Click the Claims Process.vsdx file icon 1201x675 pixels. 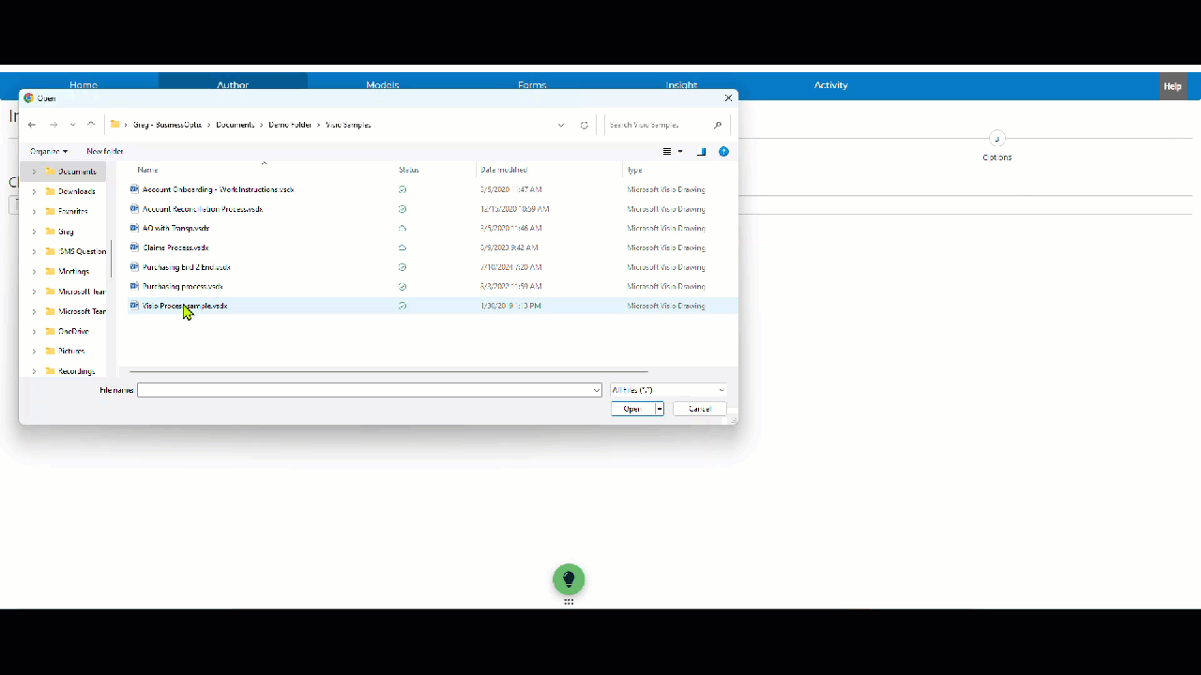click(x=135, y=247)
